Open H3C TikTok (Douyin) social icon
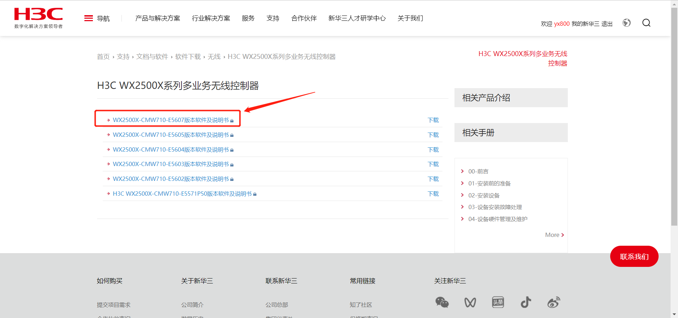This screenshot has width=678, height=318. (526, 302)
